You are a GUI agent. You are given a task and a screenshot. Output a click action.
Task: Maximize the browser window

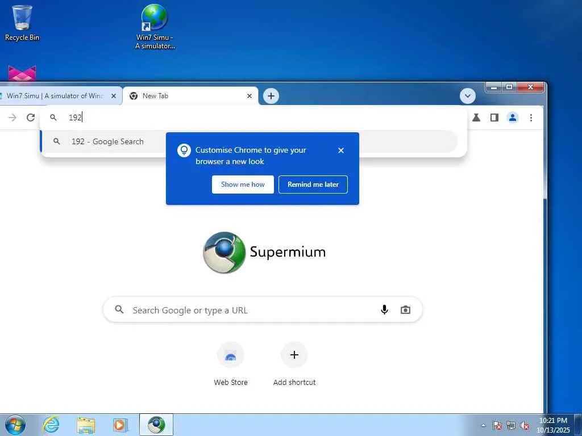point(509,87)
